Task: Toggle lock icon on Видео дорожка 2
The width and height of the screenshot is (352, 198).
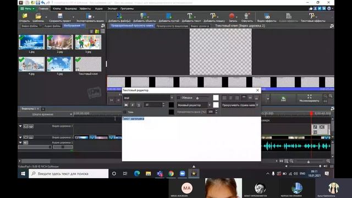Action: 31,126
